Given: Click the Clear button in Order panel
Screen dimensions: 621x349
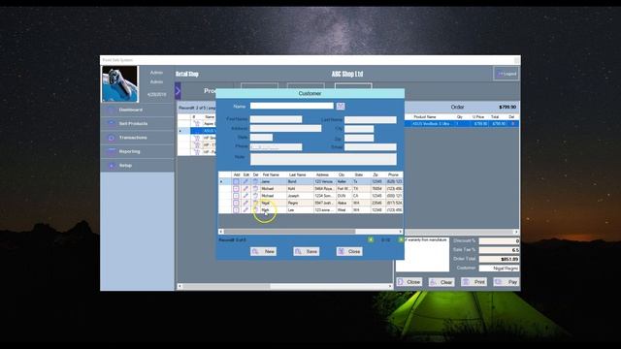Looking at the screenshot, I should (x=442, y=282).
